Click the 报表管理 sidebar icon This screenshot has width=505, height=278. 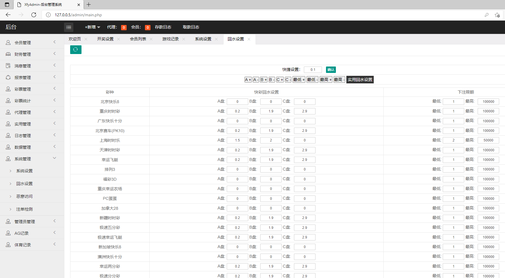point(8,77)
